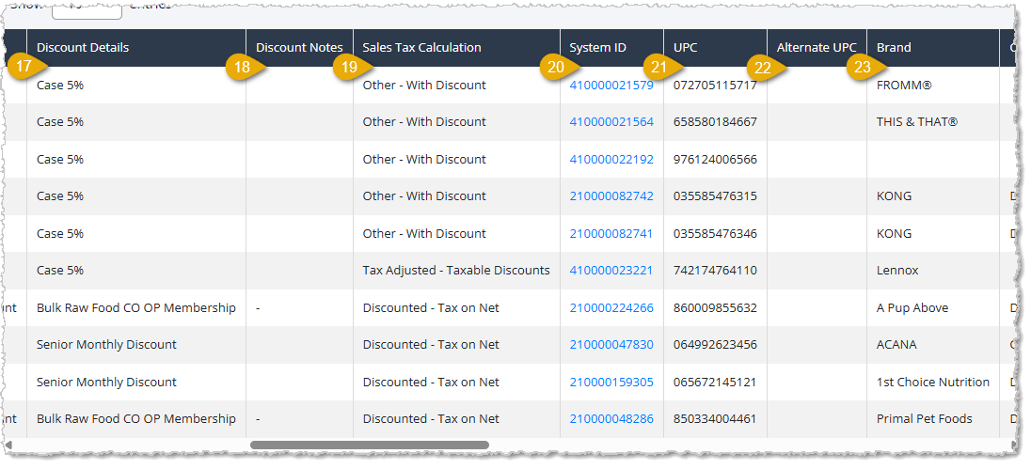Click Discounted - Tax on Net in ACANA row

[456, 344]
